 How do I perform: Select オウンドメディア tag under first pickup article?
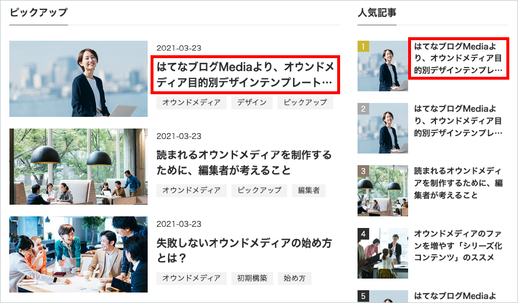click(x=191, y=102)
